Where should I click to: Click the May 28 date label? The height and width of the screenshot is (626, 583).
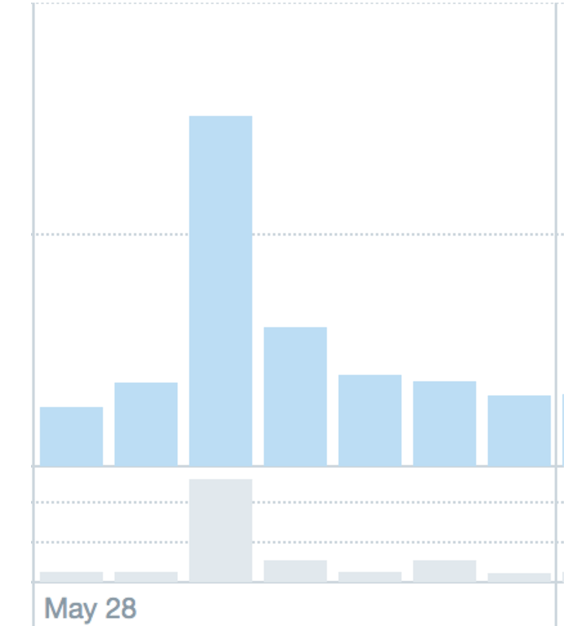[x=91, y=609]
